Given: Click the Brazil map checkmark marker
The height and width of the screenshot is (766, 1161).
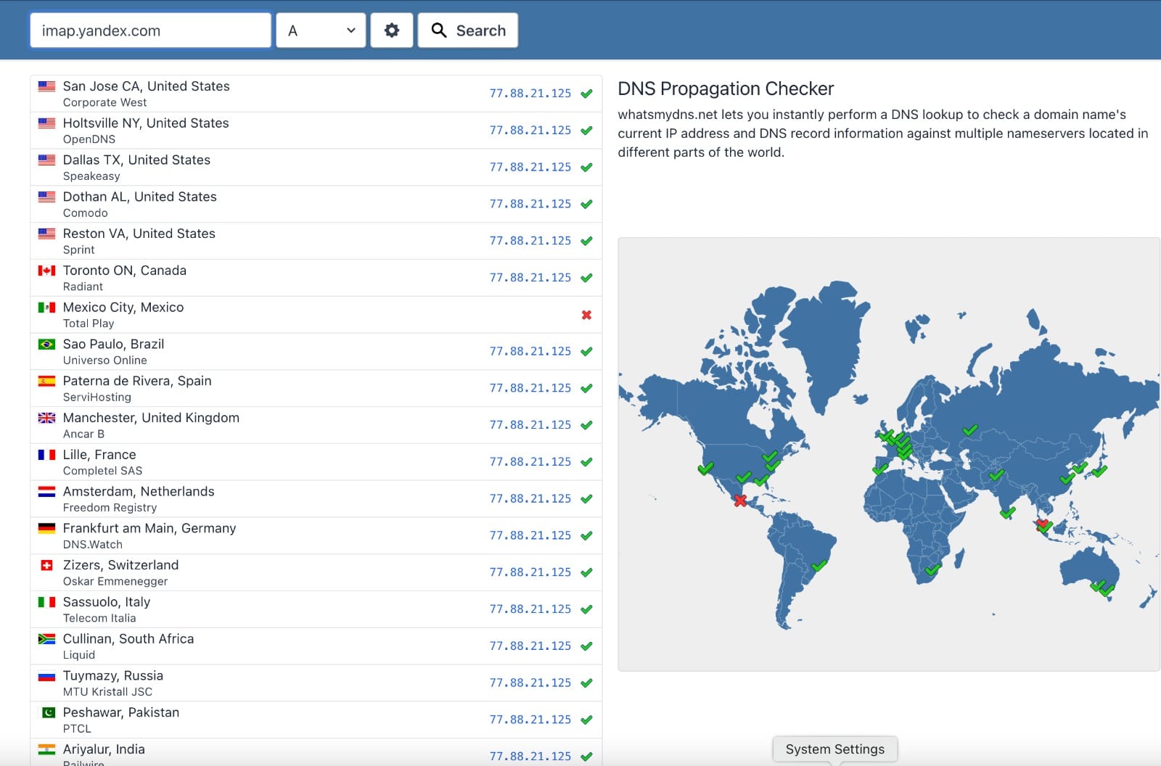Looking at the screenshot, I should coord(819,566).
